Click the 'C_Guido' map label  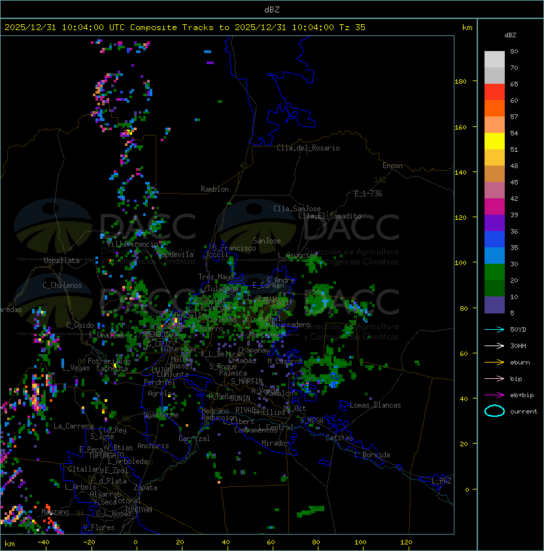tap(80, 325)
